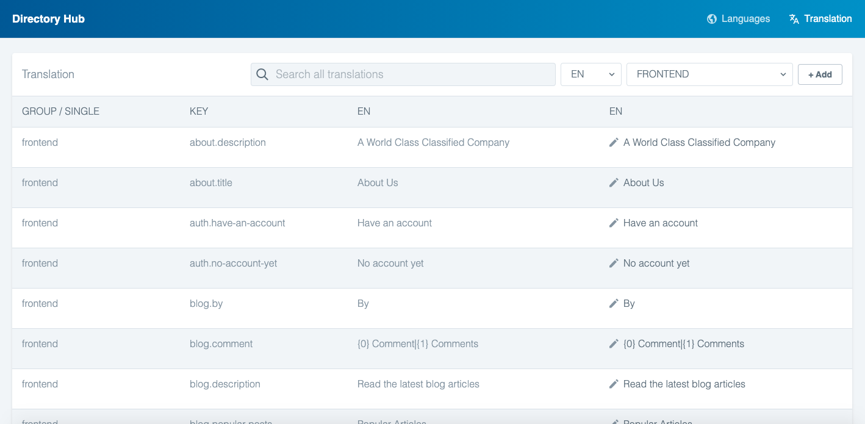The image size is (865, 424).
Task: Select the about.description key cell
Action: [228, 142]
